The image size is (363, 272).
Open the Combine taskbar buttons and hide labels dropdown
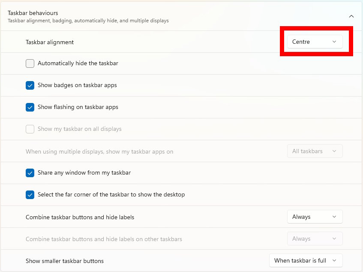click(315, 217)
